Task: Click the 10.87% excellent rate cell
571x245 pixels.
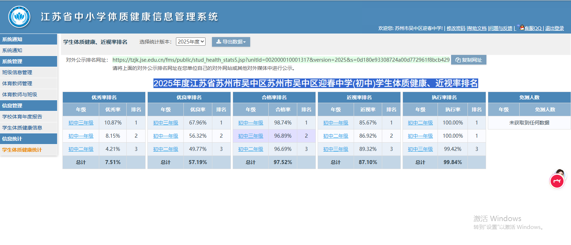Action: (113, 123)
